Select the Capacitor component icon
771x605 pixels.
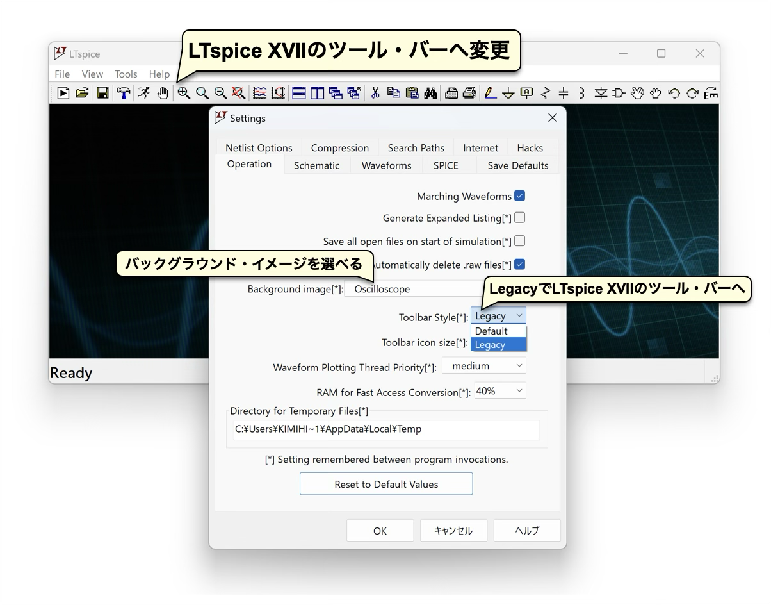coord(564,93)
